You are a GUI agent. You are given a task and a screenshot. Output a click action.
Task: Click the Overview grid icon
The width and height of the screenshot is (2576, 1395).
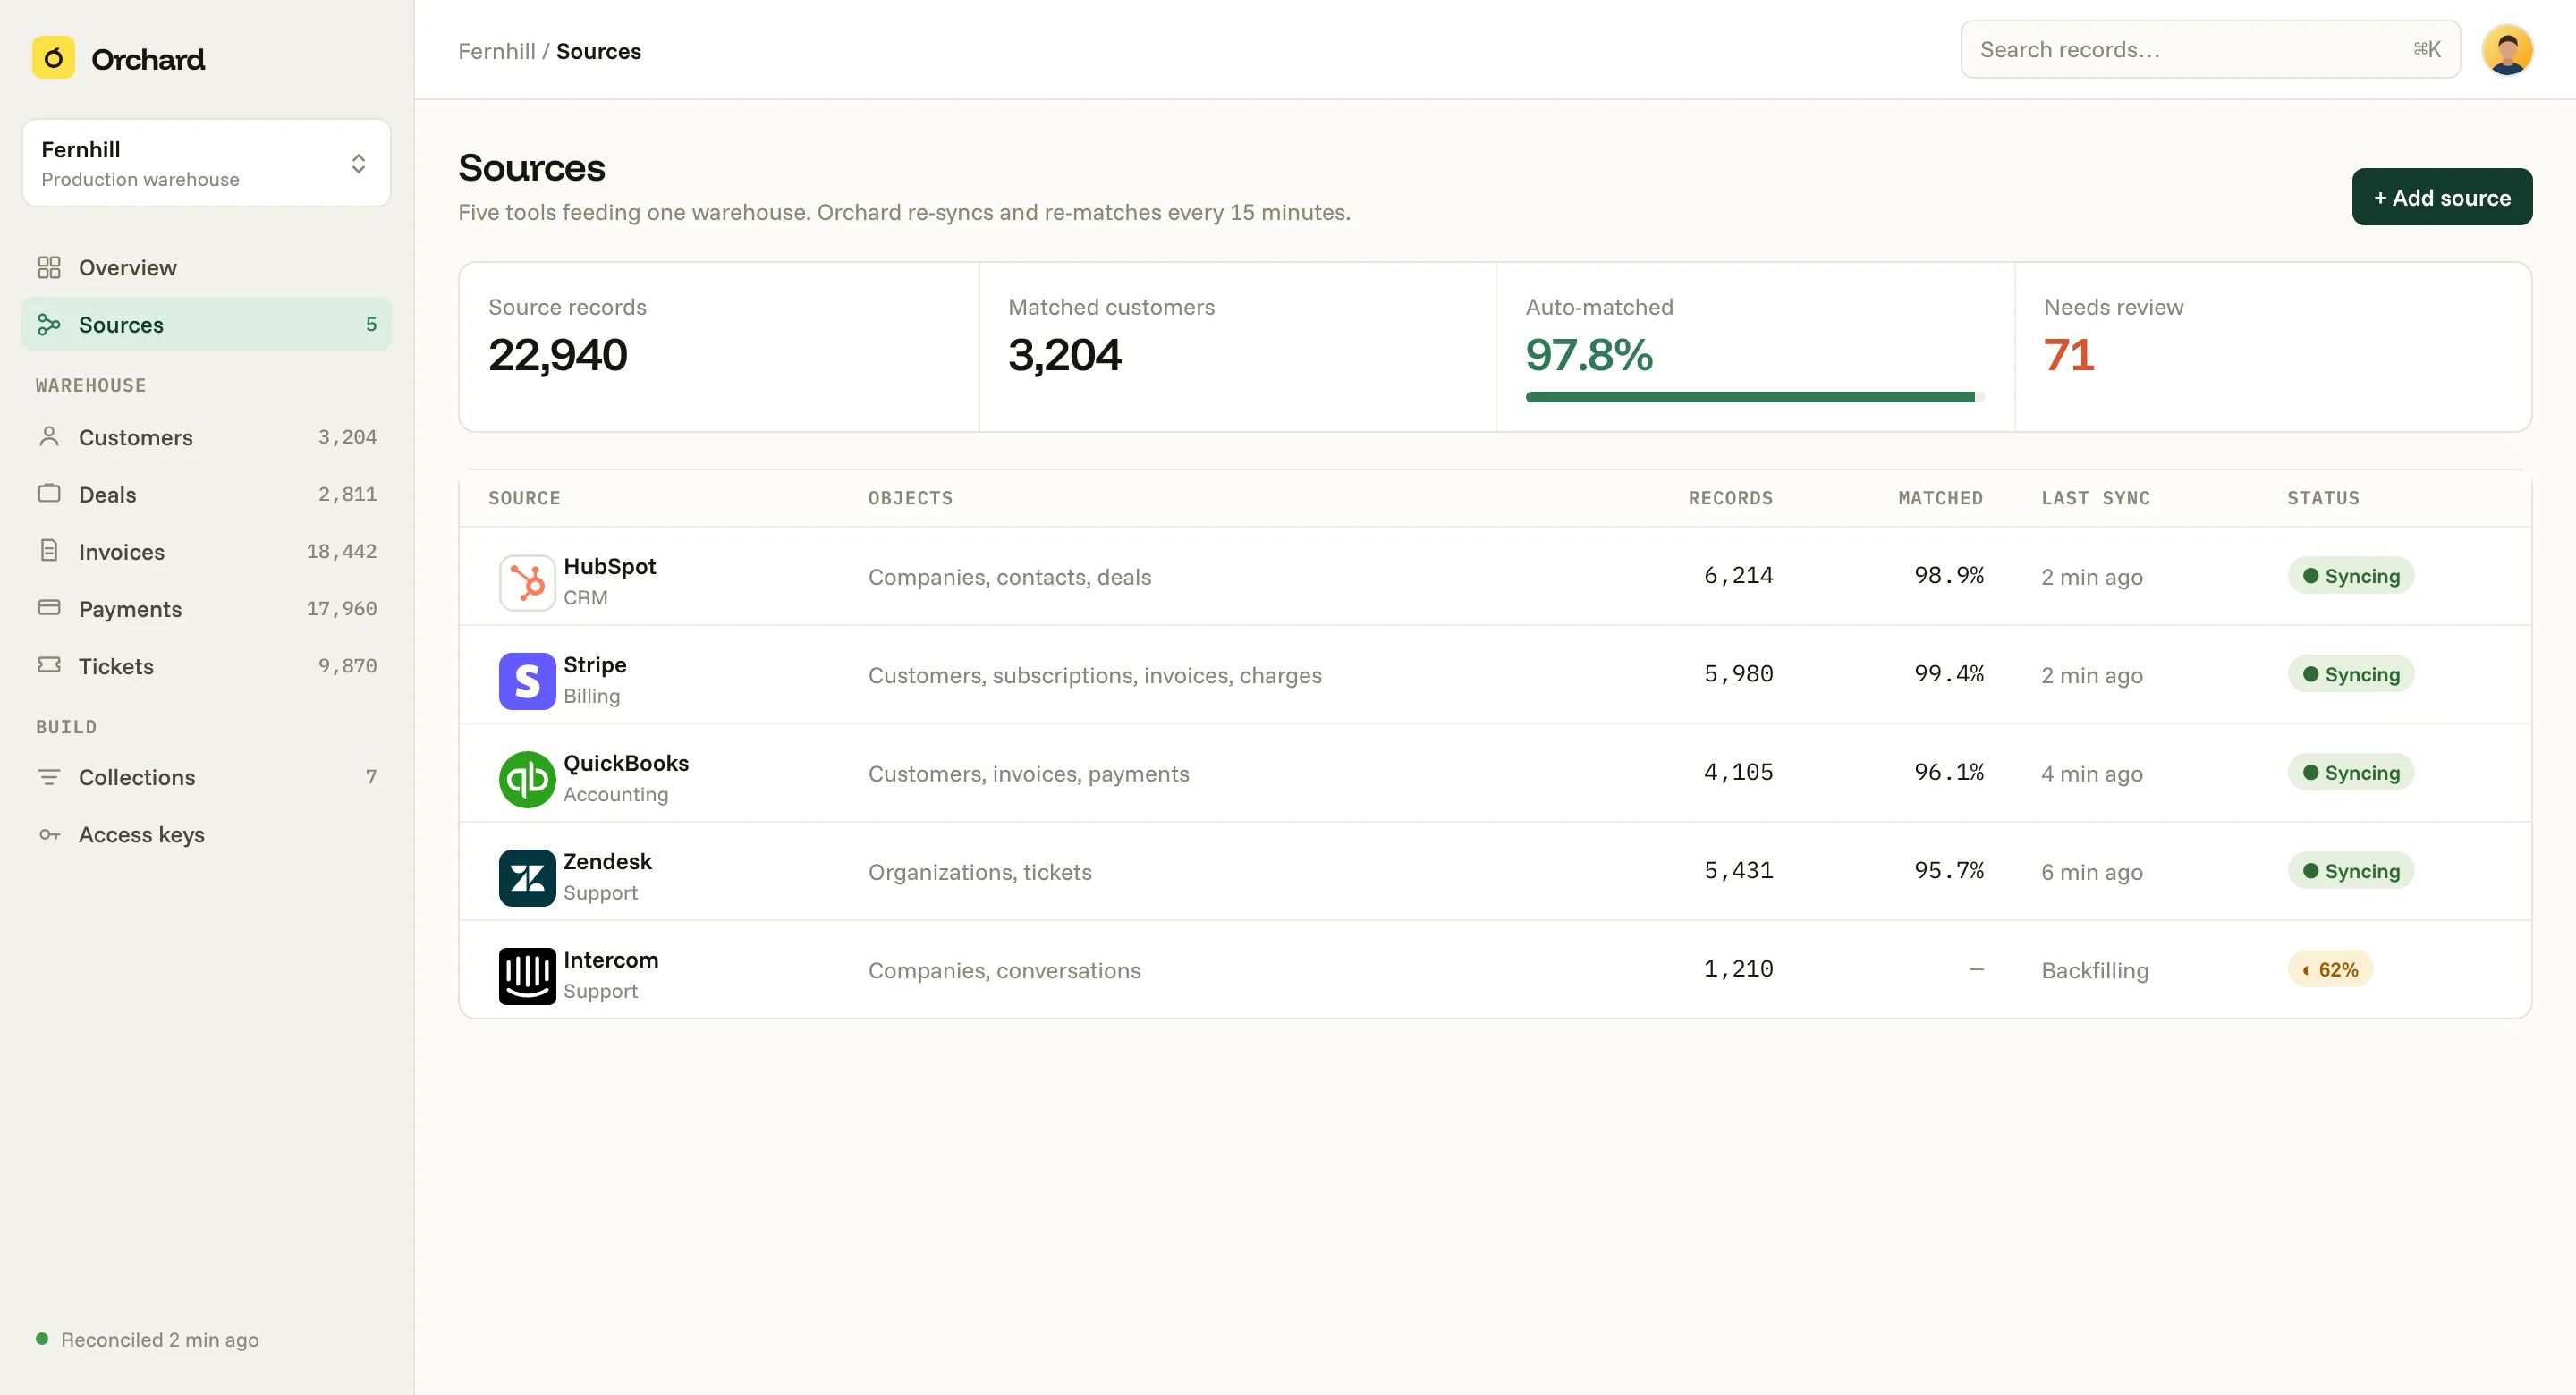(49, 267)
